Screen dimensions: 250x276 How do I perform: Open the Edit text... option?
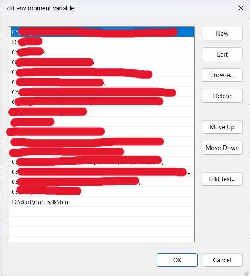222,179
